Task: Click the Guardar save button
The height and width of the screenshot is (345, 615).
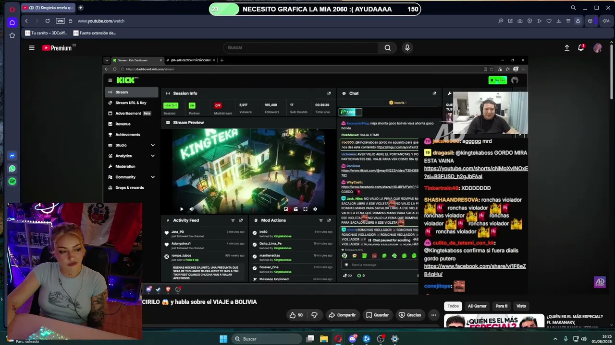Action: (x=377, y=315)
